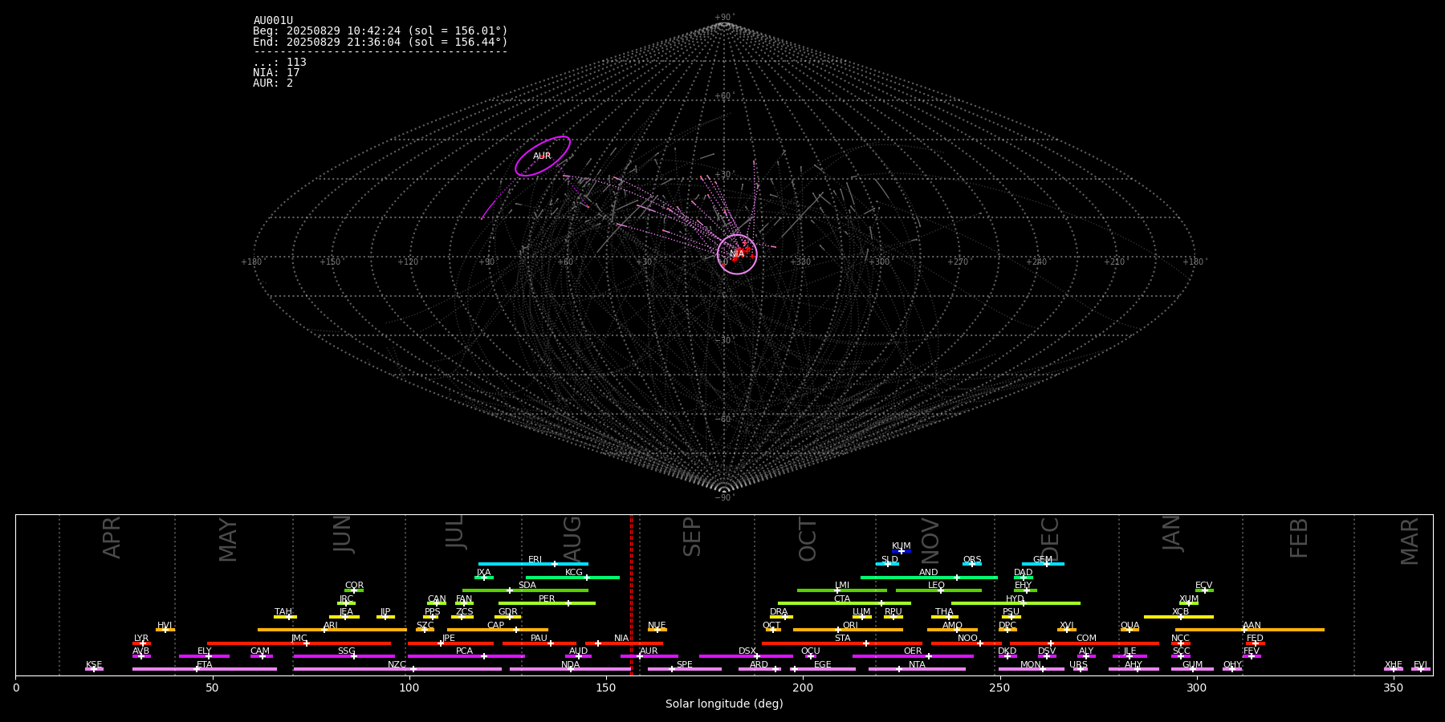Click the 150 tick on solar longitude axis
Viewport: 1445px width, 722px height.
point(606,688)
